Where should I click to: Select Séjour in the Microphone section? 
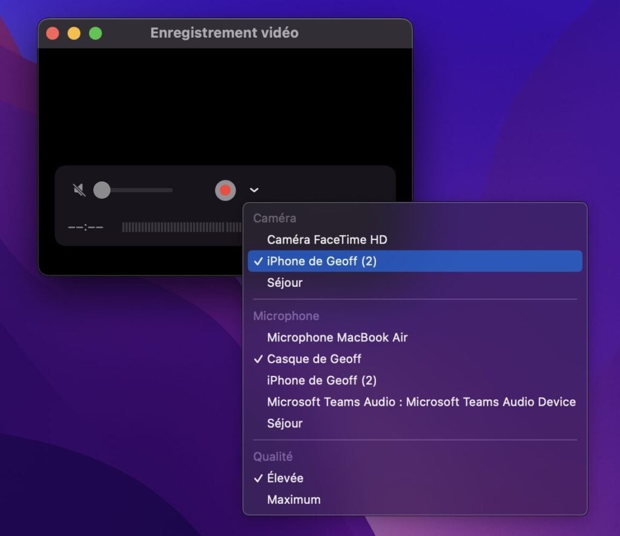[x=415, y=423]
